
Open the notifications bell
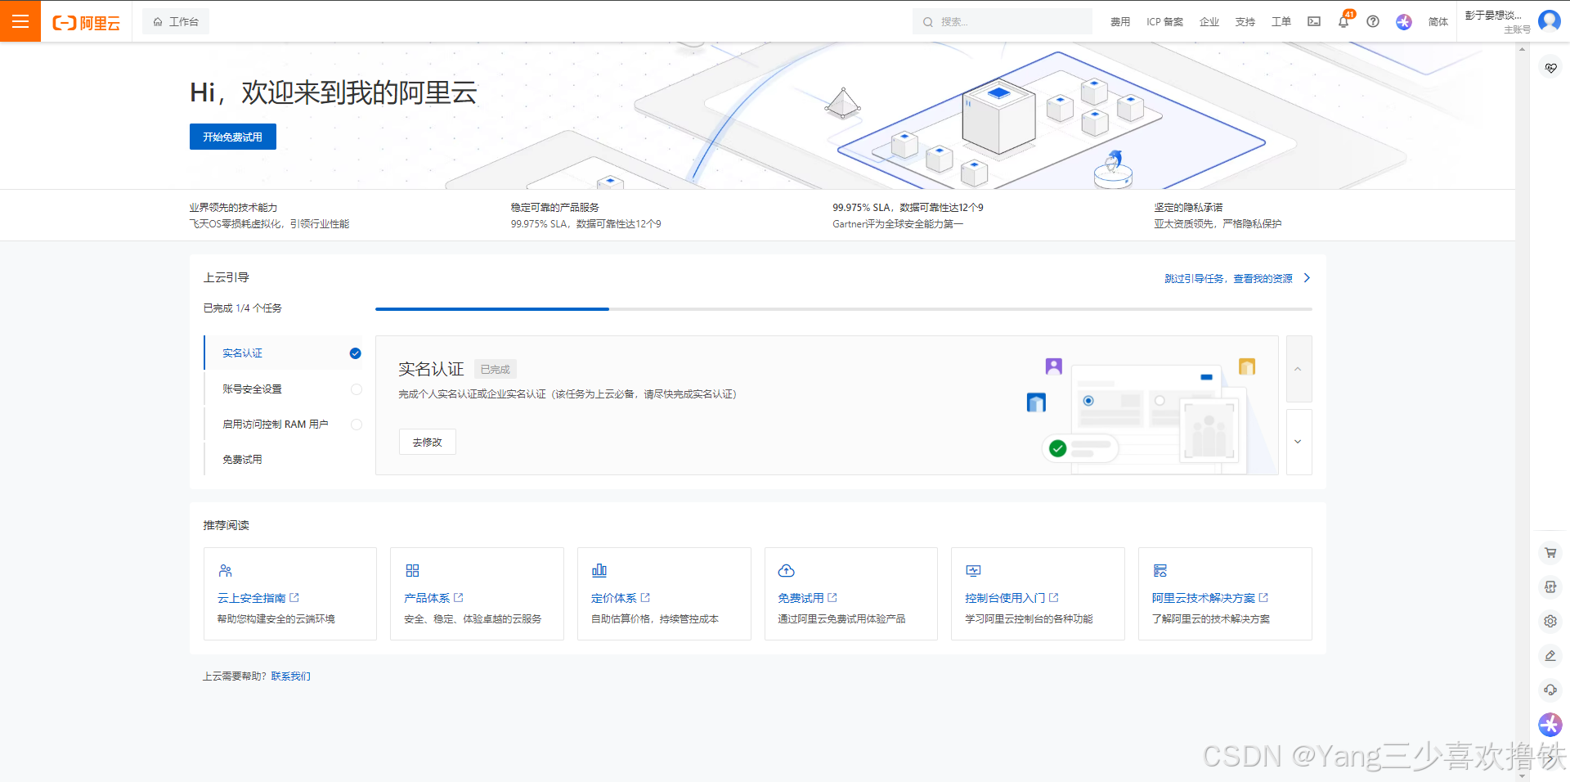[1343, 22]
